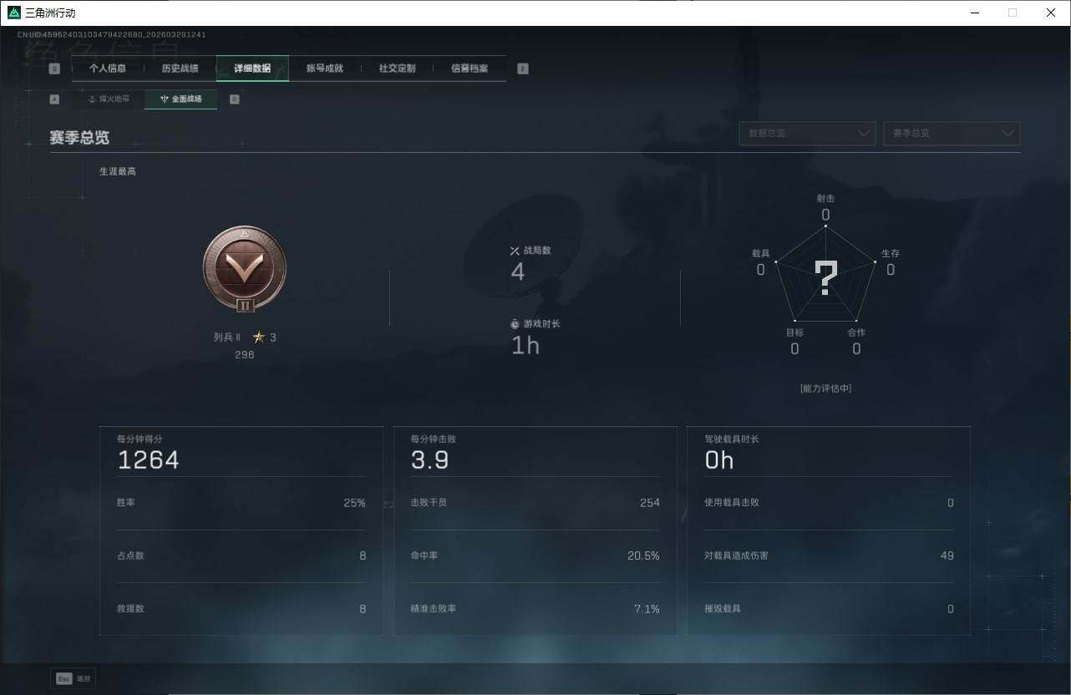Click the 每分钟击败 value 3.9
1071x695 pixels.
click(430, 460)
